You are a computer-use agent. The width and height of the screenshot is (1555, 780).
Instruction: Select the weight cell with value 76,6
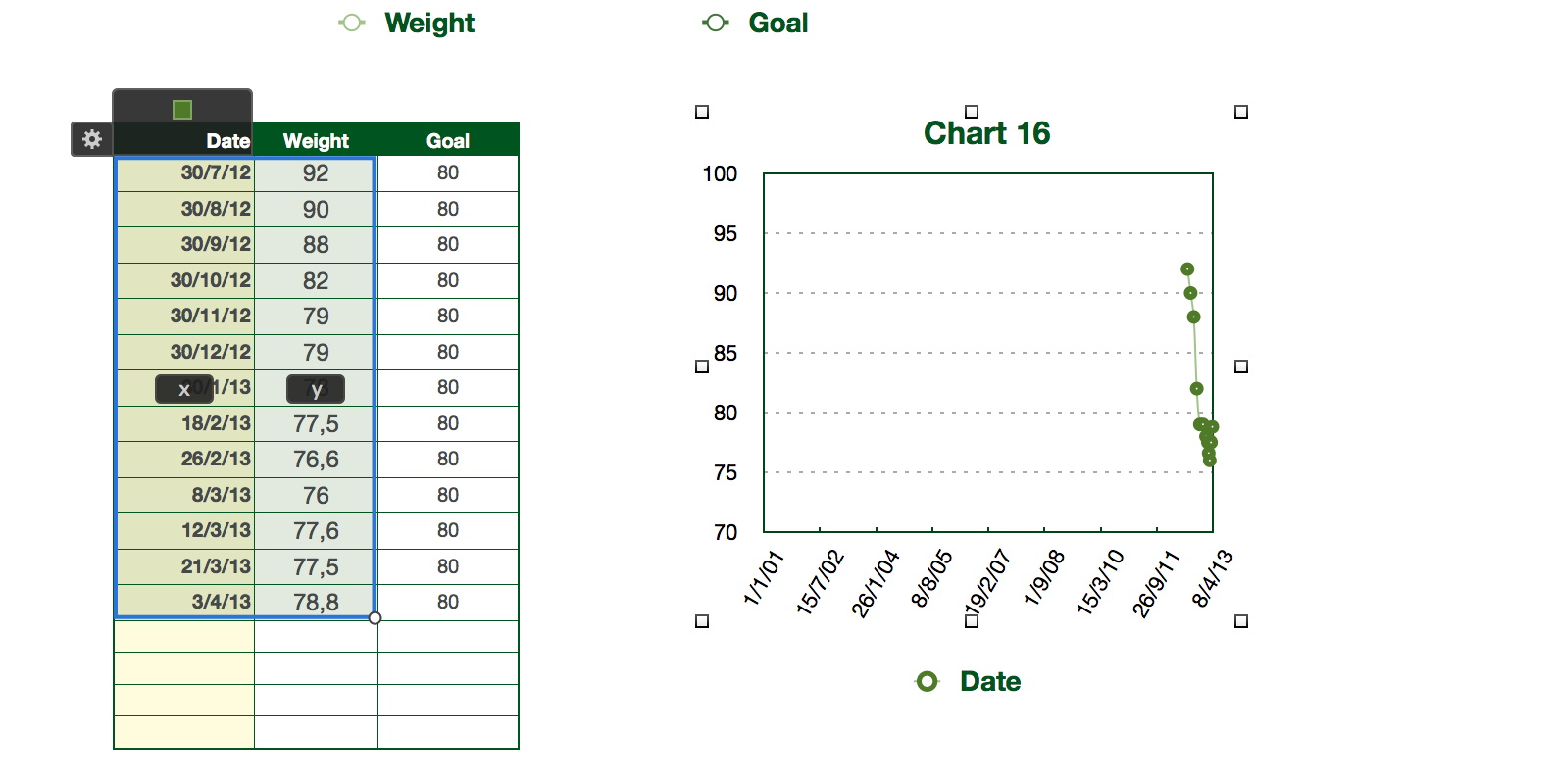316,460
